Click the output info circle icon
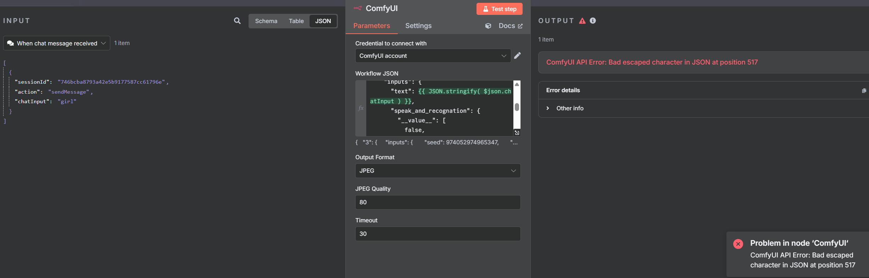Viewport: 869px width, 278px height. click(593, 21)
